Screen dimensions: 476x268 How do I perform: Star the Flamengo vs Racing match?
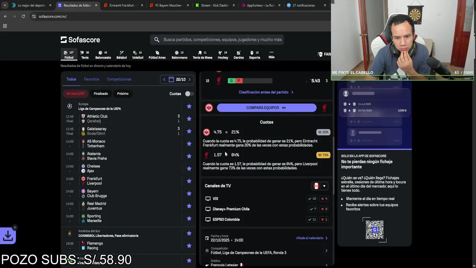pos(189,246)
